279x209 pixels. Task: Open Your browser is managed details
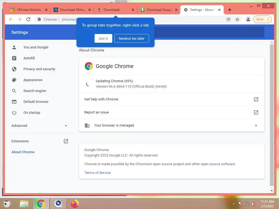coord(172,125)
